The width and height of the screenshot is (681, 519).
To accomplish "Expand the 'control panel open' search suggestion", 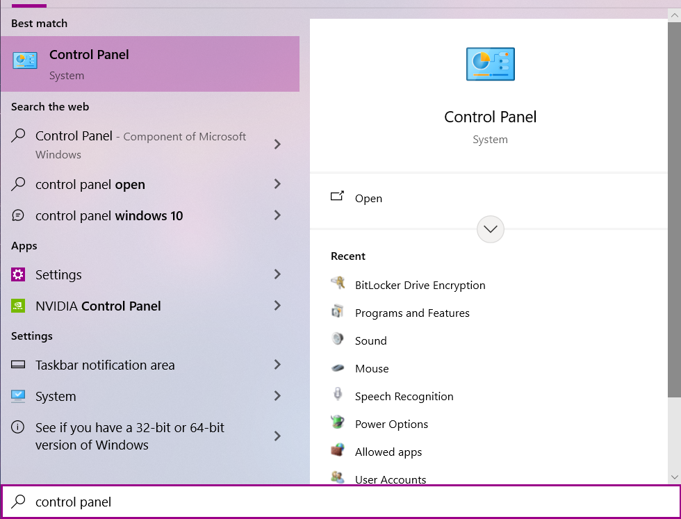I will [92, 184].
